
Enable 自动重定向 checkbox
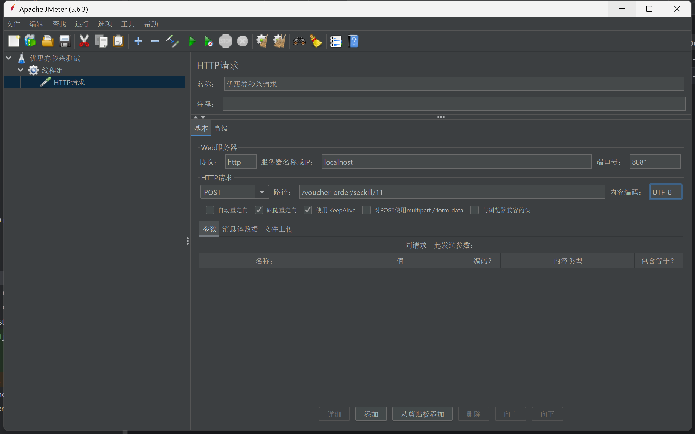click(210, 210)
